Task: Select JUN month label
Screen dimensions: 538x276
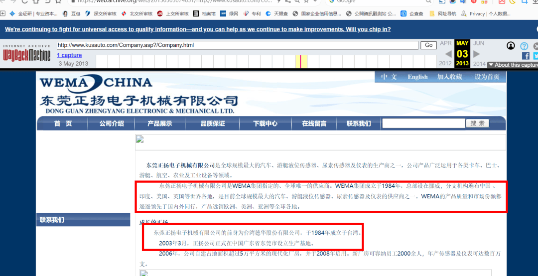Action: click(479, 43)
